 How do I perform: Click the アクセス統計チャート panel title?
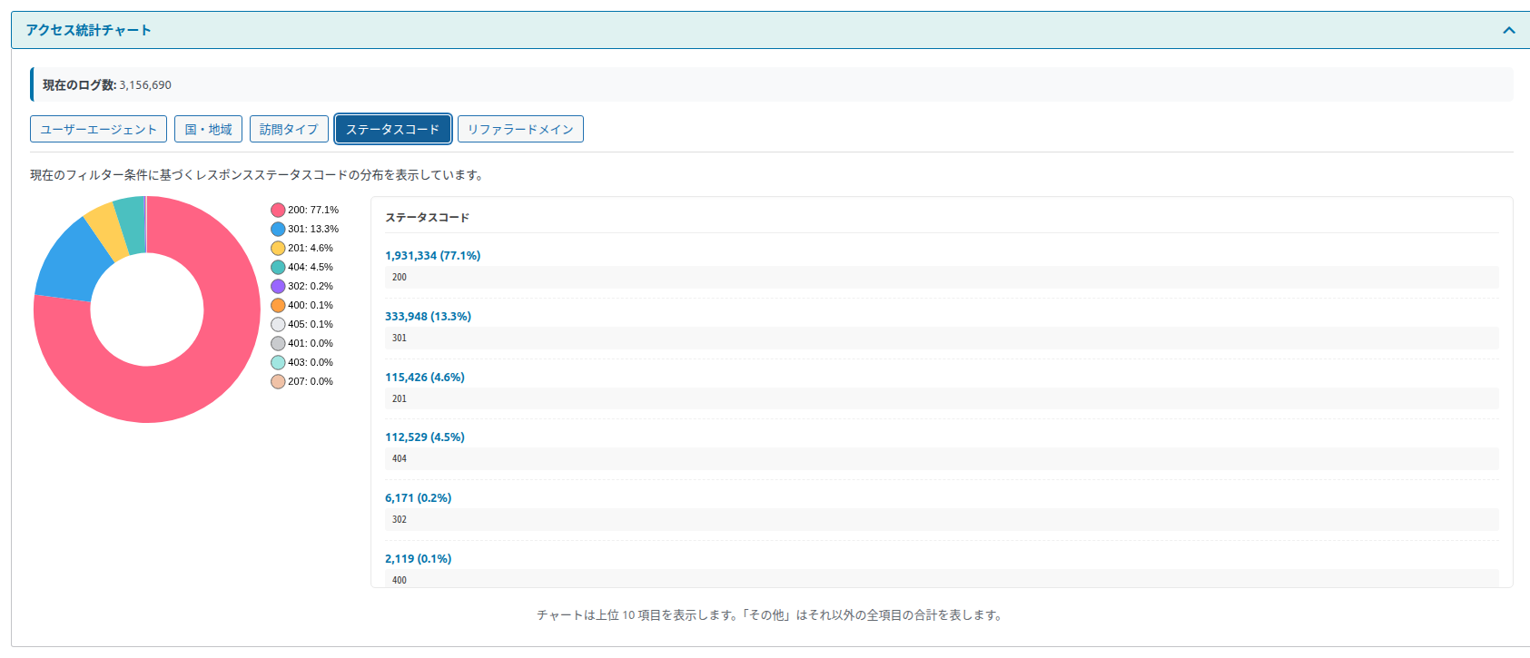pyautogui.click(x=88, y=30)
